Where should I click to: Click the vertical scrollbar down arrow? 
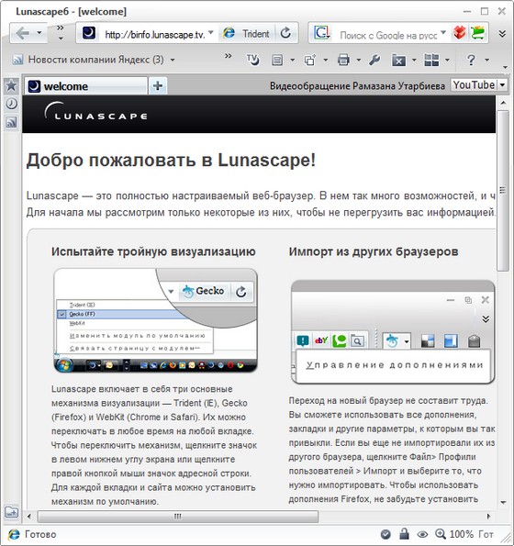[x=503, y=502]
